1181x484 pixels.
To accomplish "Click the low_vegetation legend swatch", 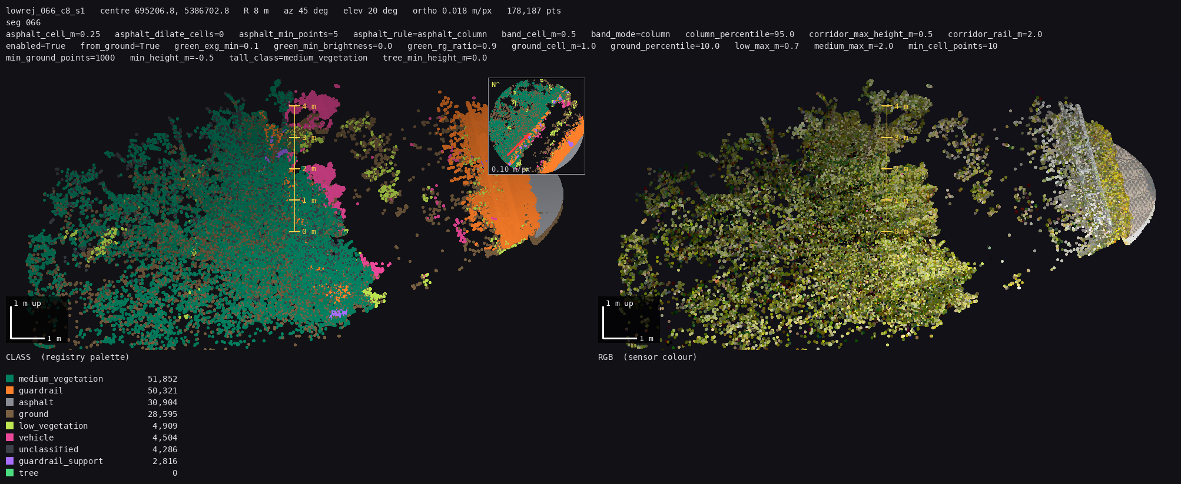I will [x=9, y=426].
